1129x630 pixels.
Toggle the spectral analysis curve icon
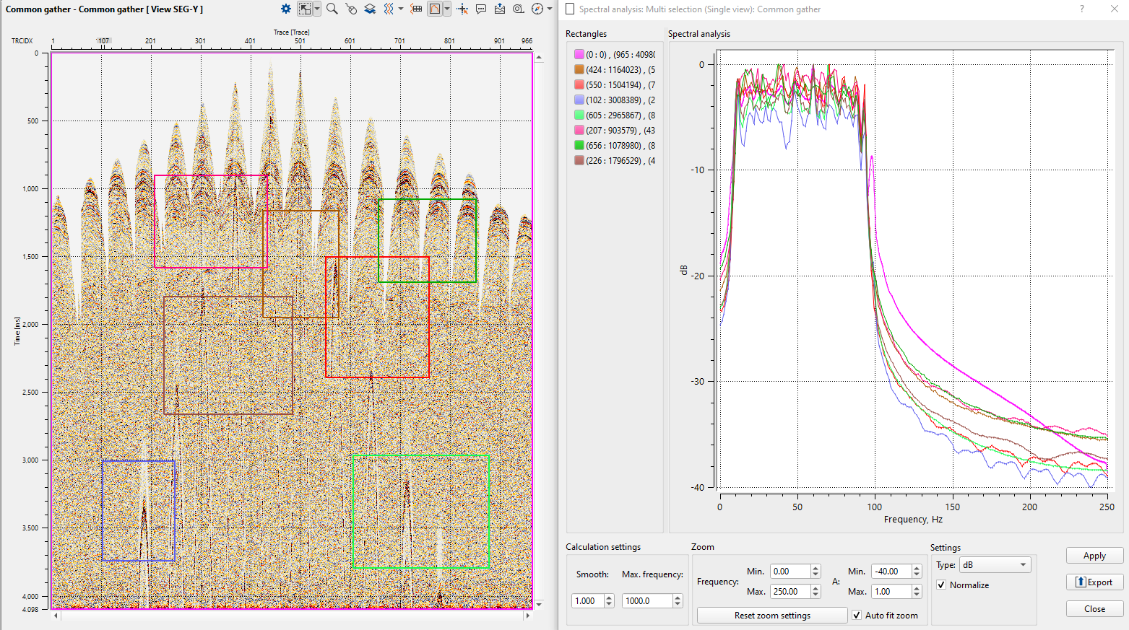click(x=435, y=9)
